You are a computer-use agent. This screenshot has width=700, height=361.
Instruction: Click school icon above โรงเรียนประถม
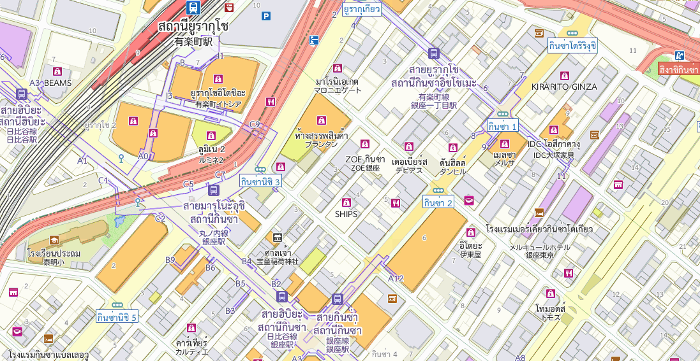tap(54, 240)
